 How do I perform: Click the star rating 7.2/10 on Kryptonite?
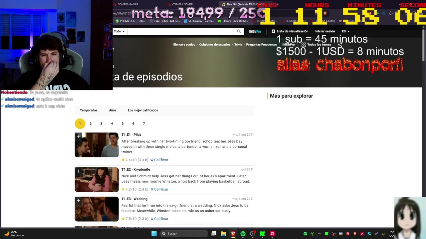click(x=135, y=189)
